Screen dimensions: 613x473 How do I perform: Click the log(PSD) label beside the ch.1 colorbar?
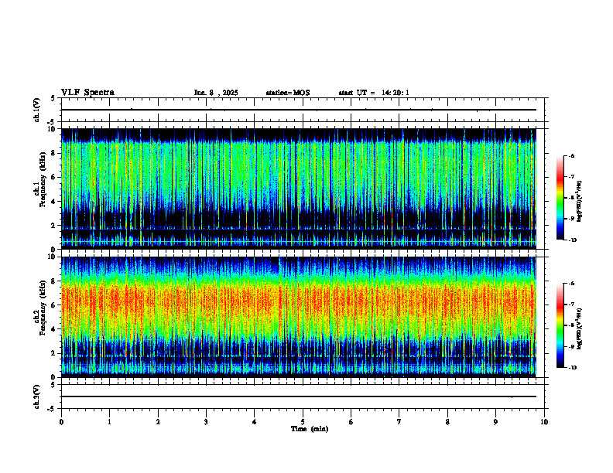pyautogui.click(x=580, y=202)
